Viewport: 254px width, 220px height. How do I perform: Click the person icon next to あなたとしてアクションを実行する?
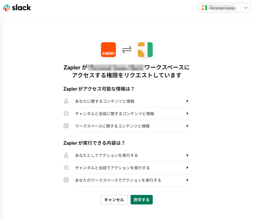click(66, 155)
